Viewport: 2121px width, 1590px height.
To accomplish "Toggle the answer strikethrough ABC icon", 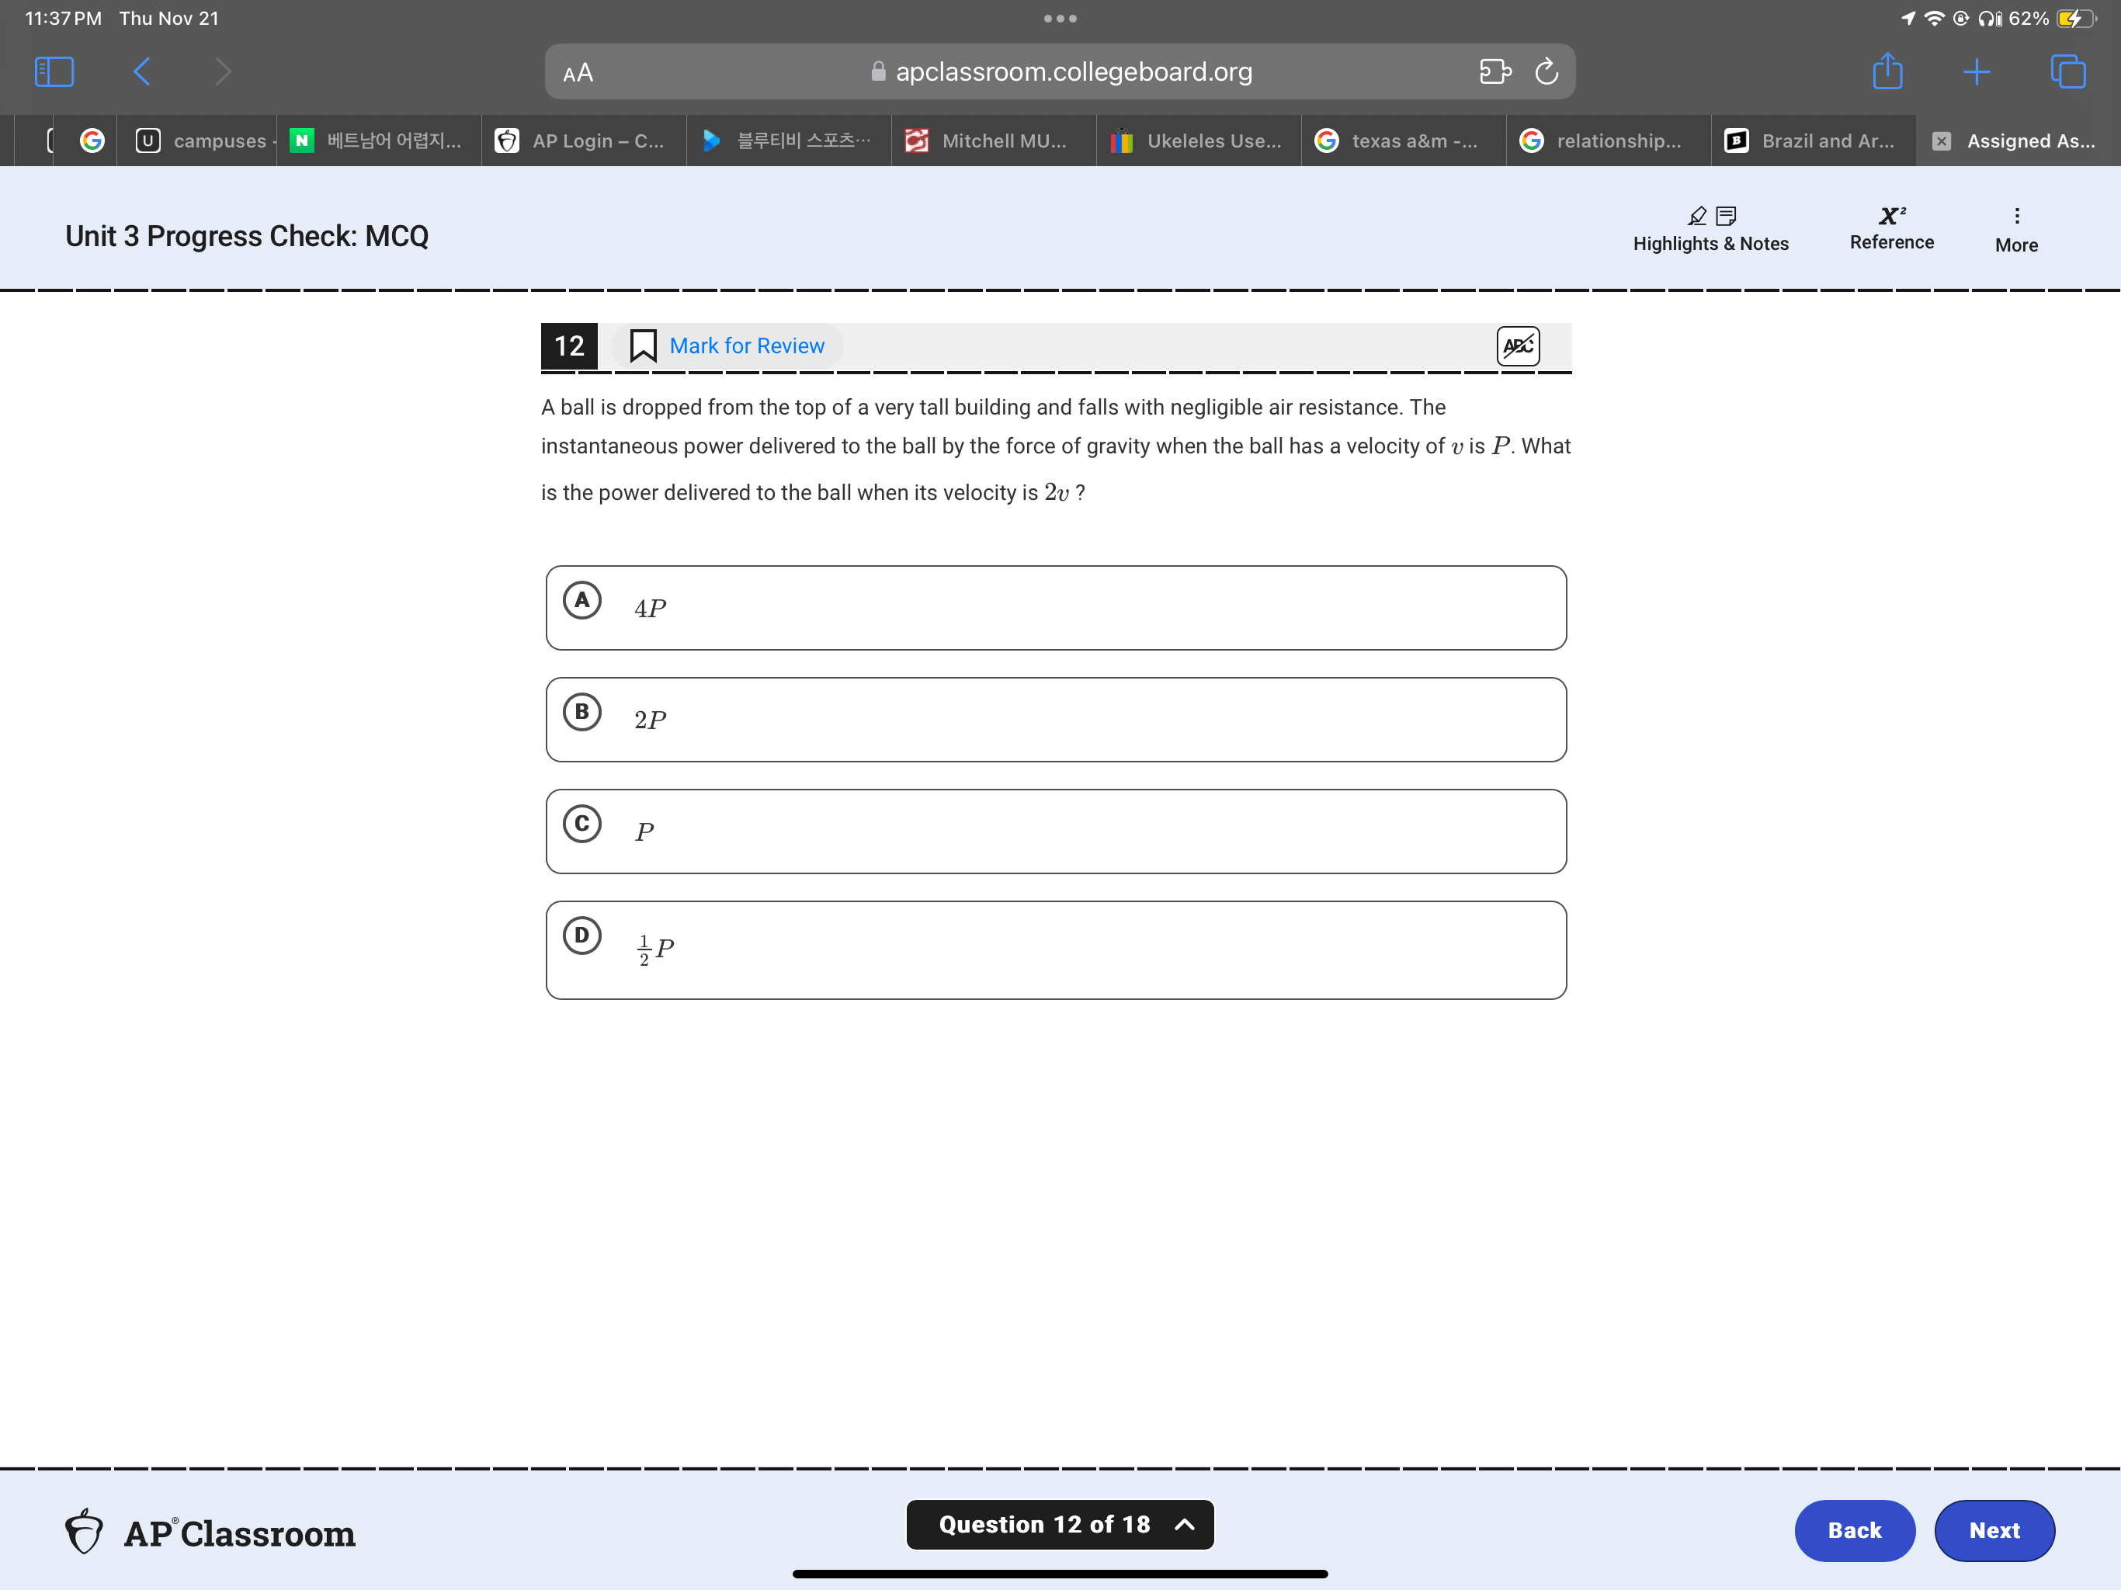I will 1517,346.
